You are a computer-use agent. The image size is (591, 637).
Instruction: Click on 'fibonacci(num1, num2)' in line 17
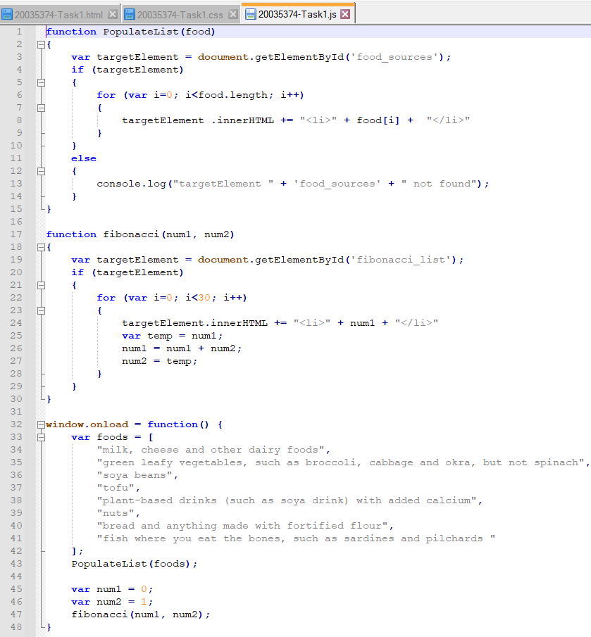168,234
